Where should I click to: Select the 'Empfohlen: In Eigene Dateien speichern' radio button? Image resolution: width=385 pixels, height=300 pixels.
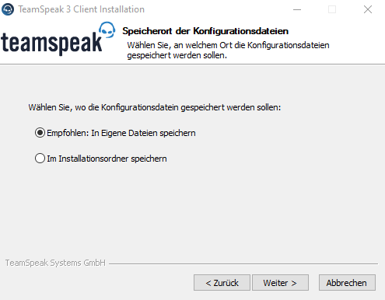[x=40, y=133]
